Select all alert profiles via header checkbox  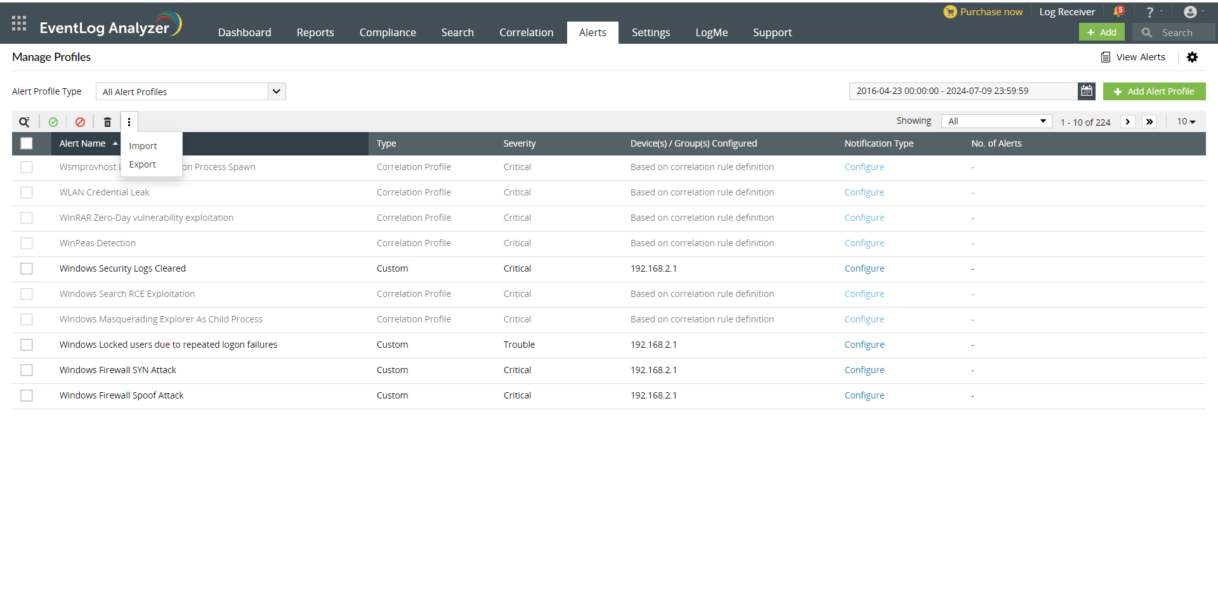coord(26,143)
